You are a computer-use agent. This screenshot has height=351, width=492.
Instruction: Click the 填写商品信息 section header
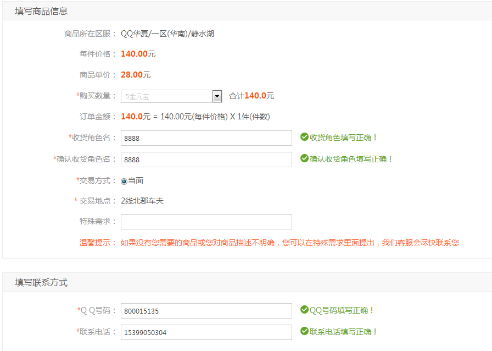[x=41, y=12]
